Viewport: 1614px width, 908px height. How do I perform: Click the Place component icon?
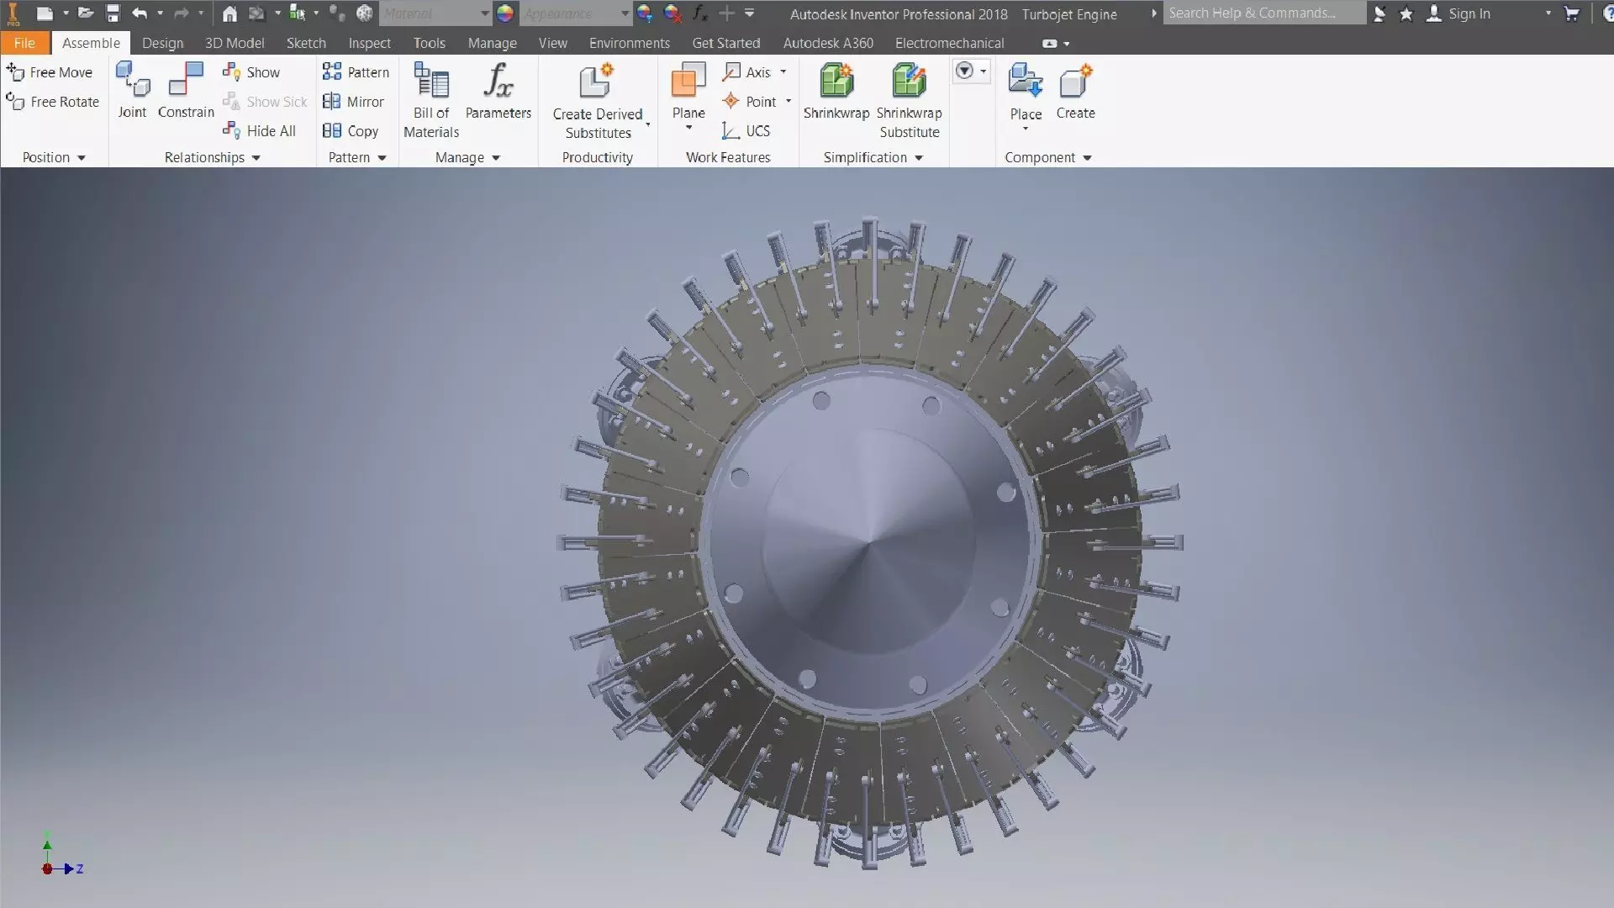[1025, 82]
